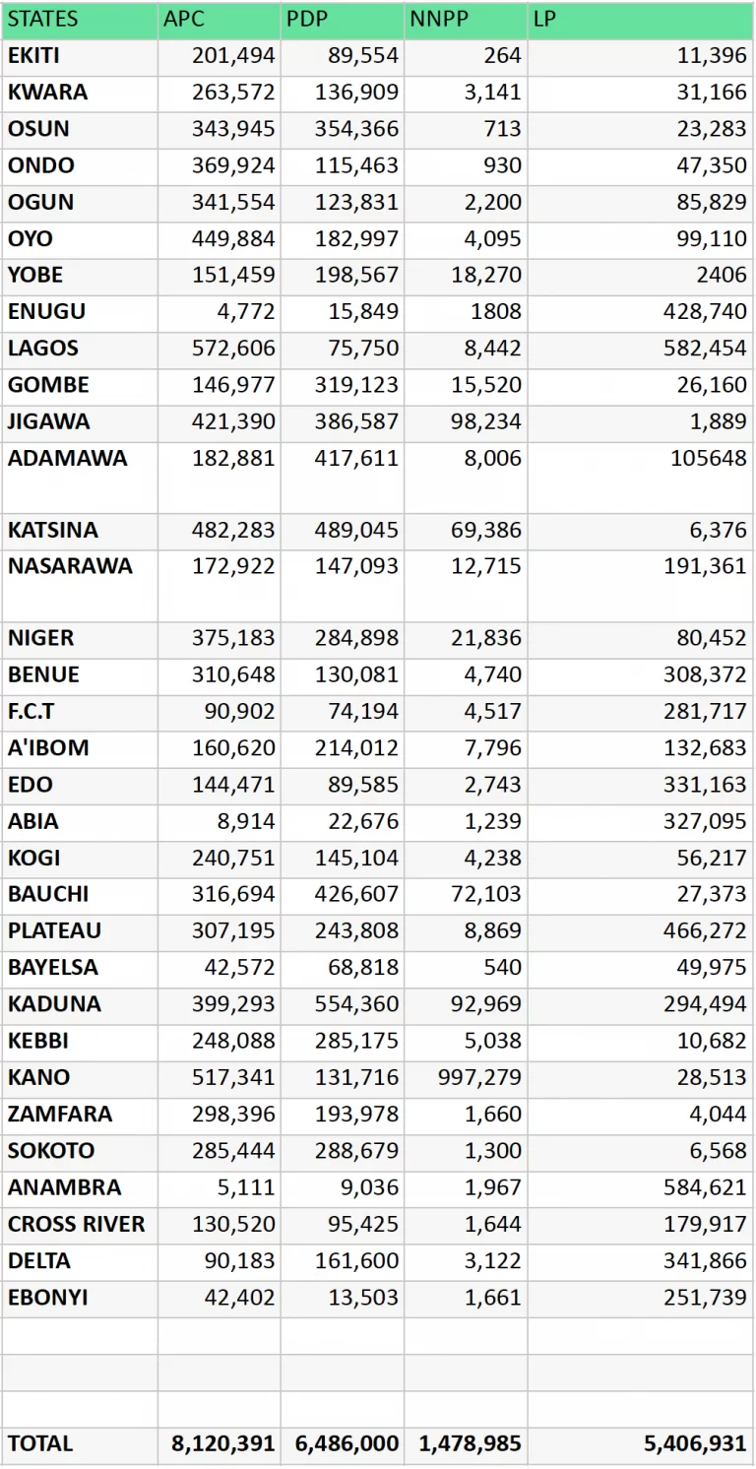
Task: Select the ANAMBRA LP value 584,621
Action: (x=640, y=1187)
